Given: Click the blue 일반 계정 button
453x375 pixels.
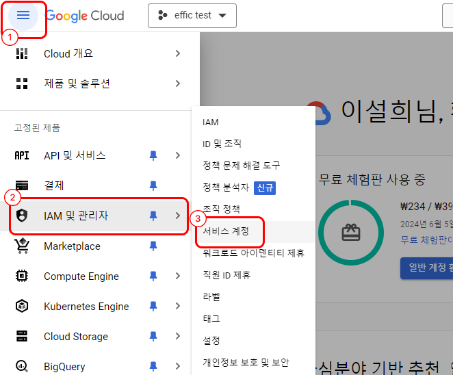Looking at the screenshot, I should [426, 268].
